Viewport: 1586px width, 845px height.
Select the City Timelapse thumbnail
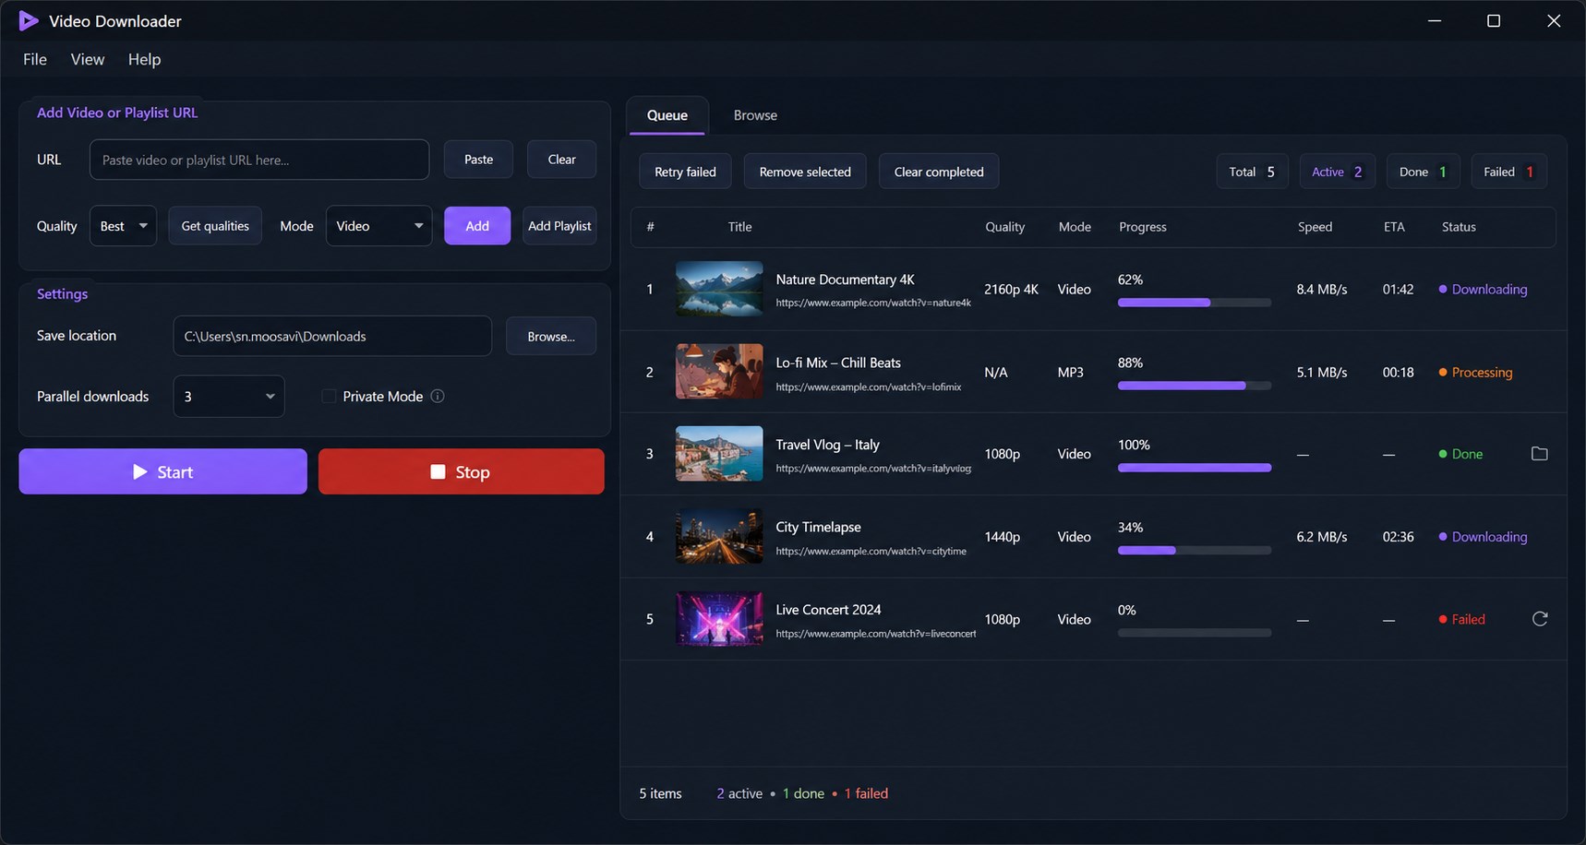(x=719, y=536)
